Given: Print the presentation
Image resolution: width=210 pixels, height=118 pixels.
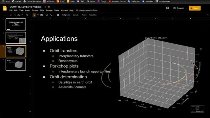Looking at the screenshot, I should (x=19, y=15).
